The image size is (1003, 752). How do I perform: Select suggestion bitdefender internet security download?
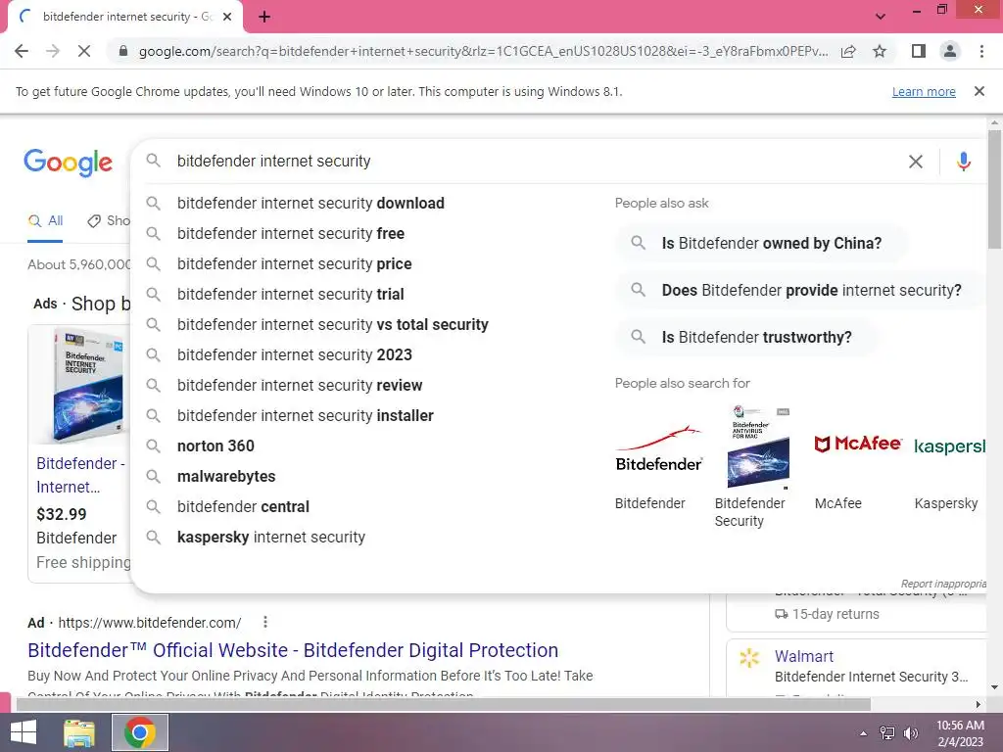310,204
